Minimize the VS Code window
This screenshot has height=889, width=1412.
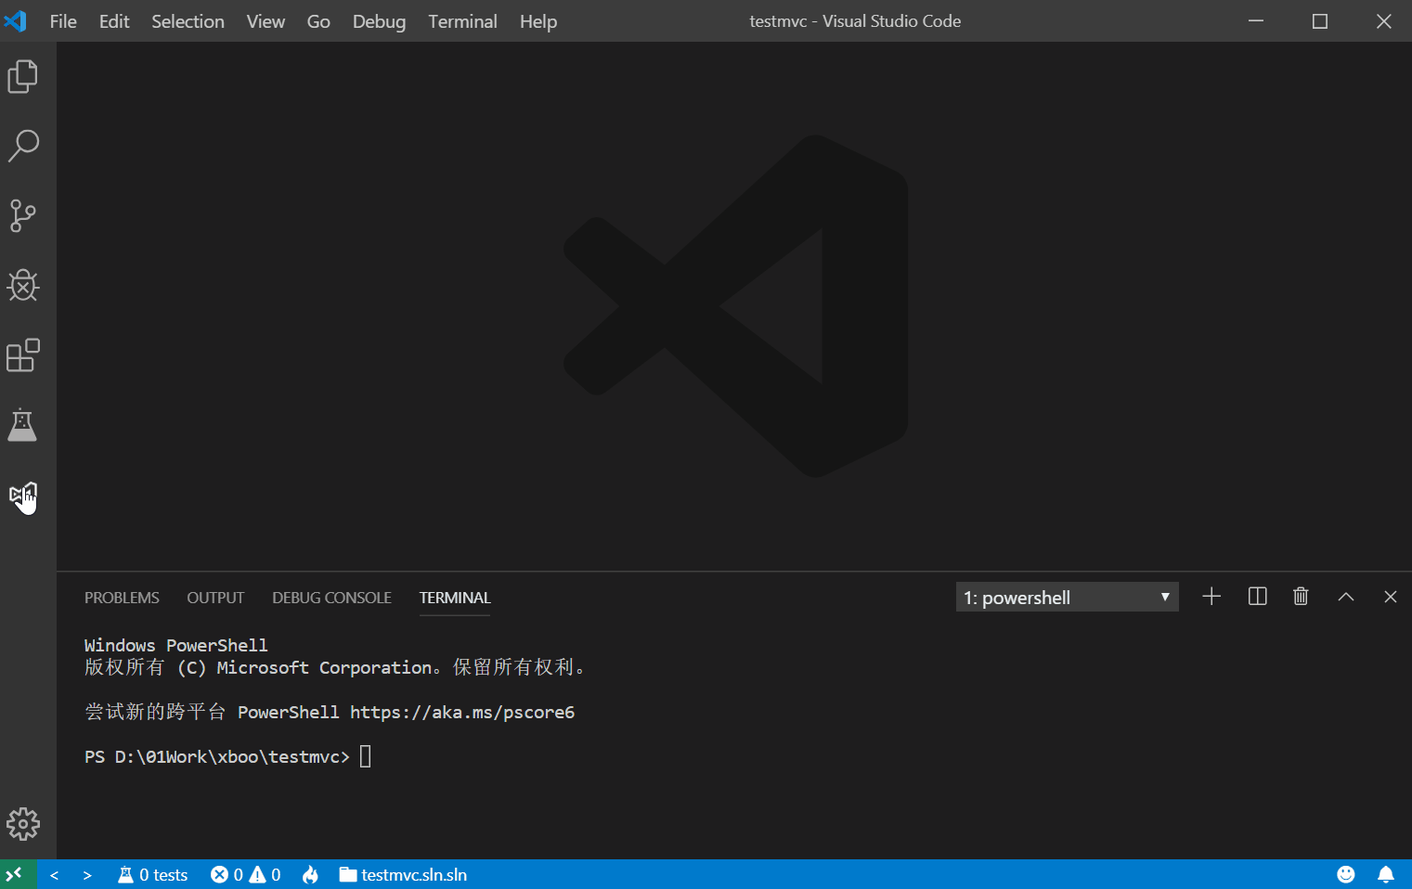click(1256, 20)
